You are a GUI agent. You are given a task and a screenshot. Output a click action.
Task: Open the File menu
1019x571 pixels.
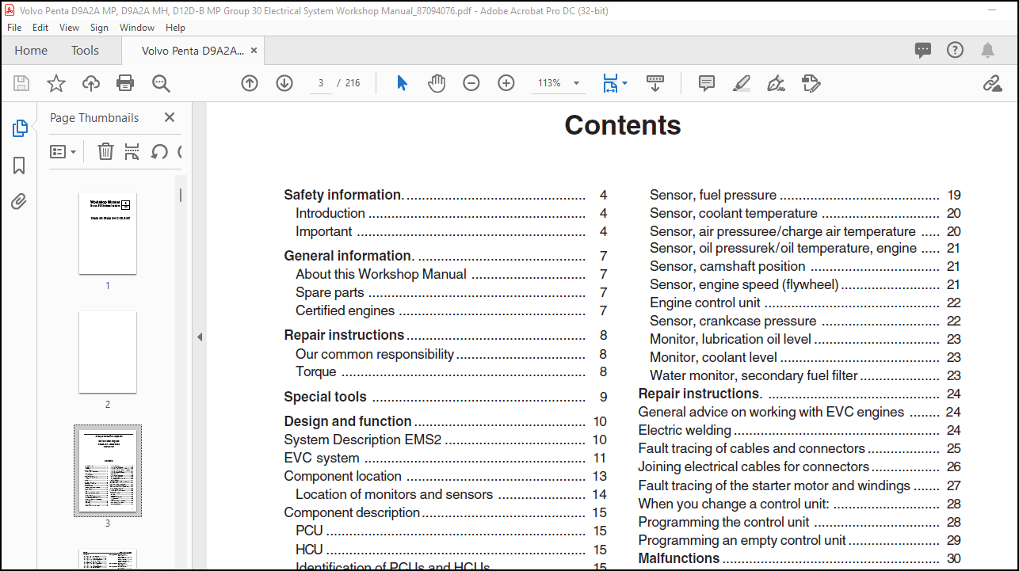click(14, 27)
